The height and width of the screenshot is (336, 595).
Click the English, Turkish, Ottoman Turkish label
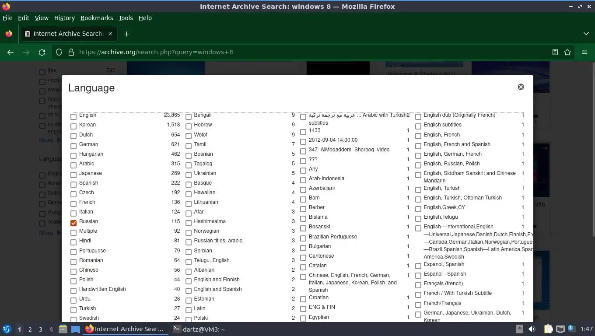[x=463, y=198]
